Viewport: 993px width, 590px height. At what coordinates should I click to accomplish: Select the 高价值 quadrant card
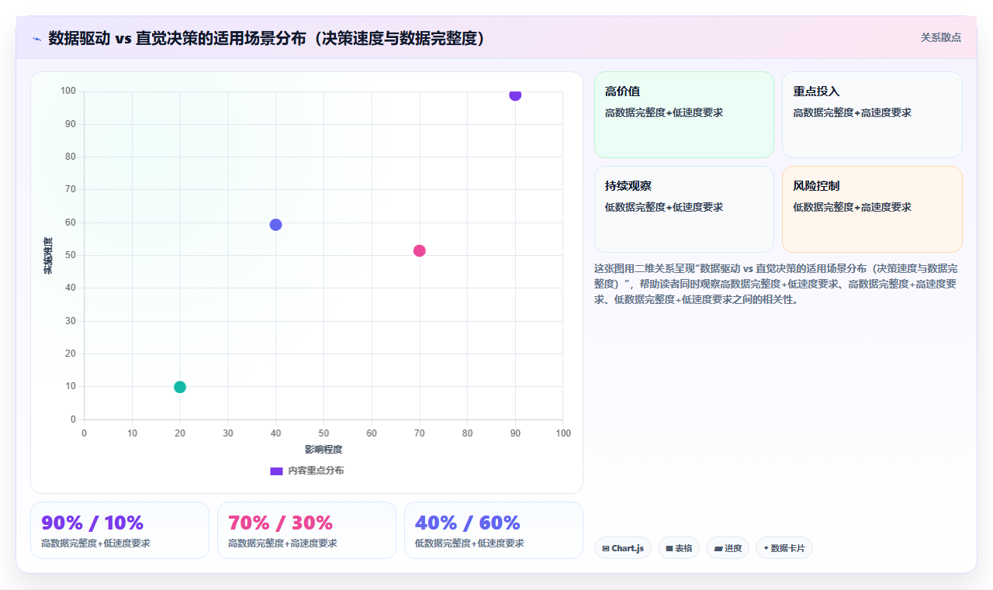(x=684, y=115)
